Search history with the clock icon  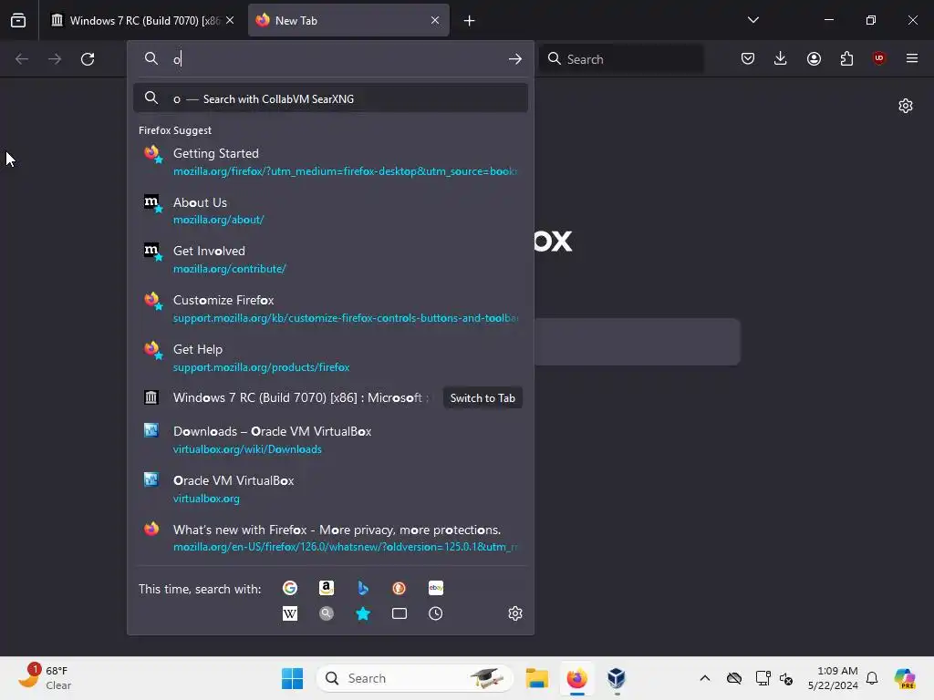click(x=435, y=613)
